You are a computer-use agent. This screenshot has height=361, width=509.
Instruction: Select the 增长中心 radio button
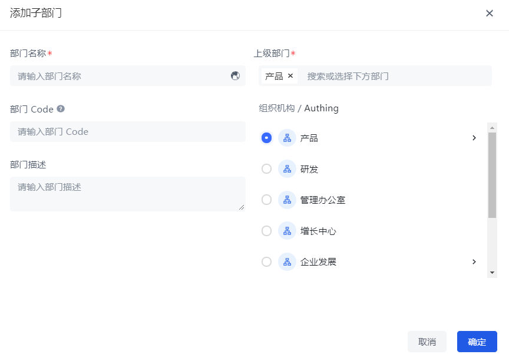(266, 231)
